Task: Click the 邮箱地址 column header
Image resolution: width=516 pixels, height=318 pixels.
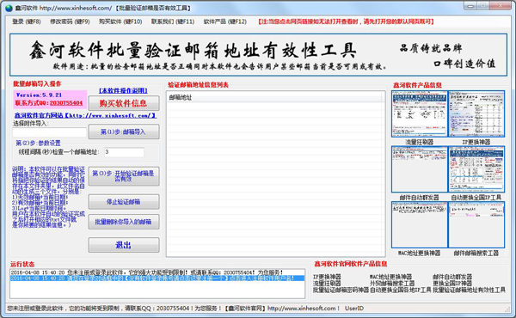Action: coord(275,97)
